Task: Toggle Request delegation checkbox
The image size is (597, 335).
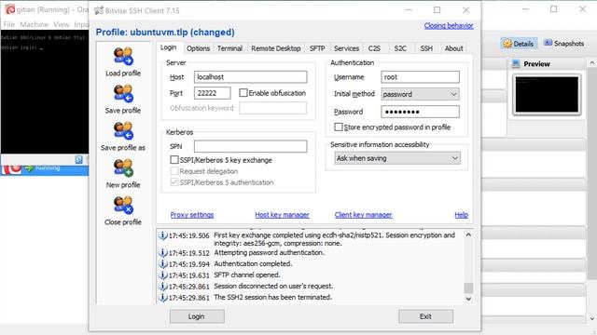Action: [174, 171]
